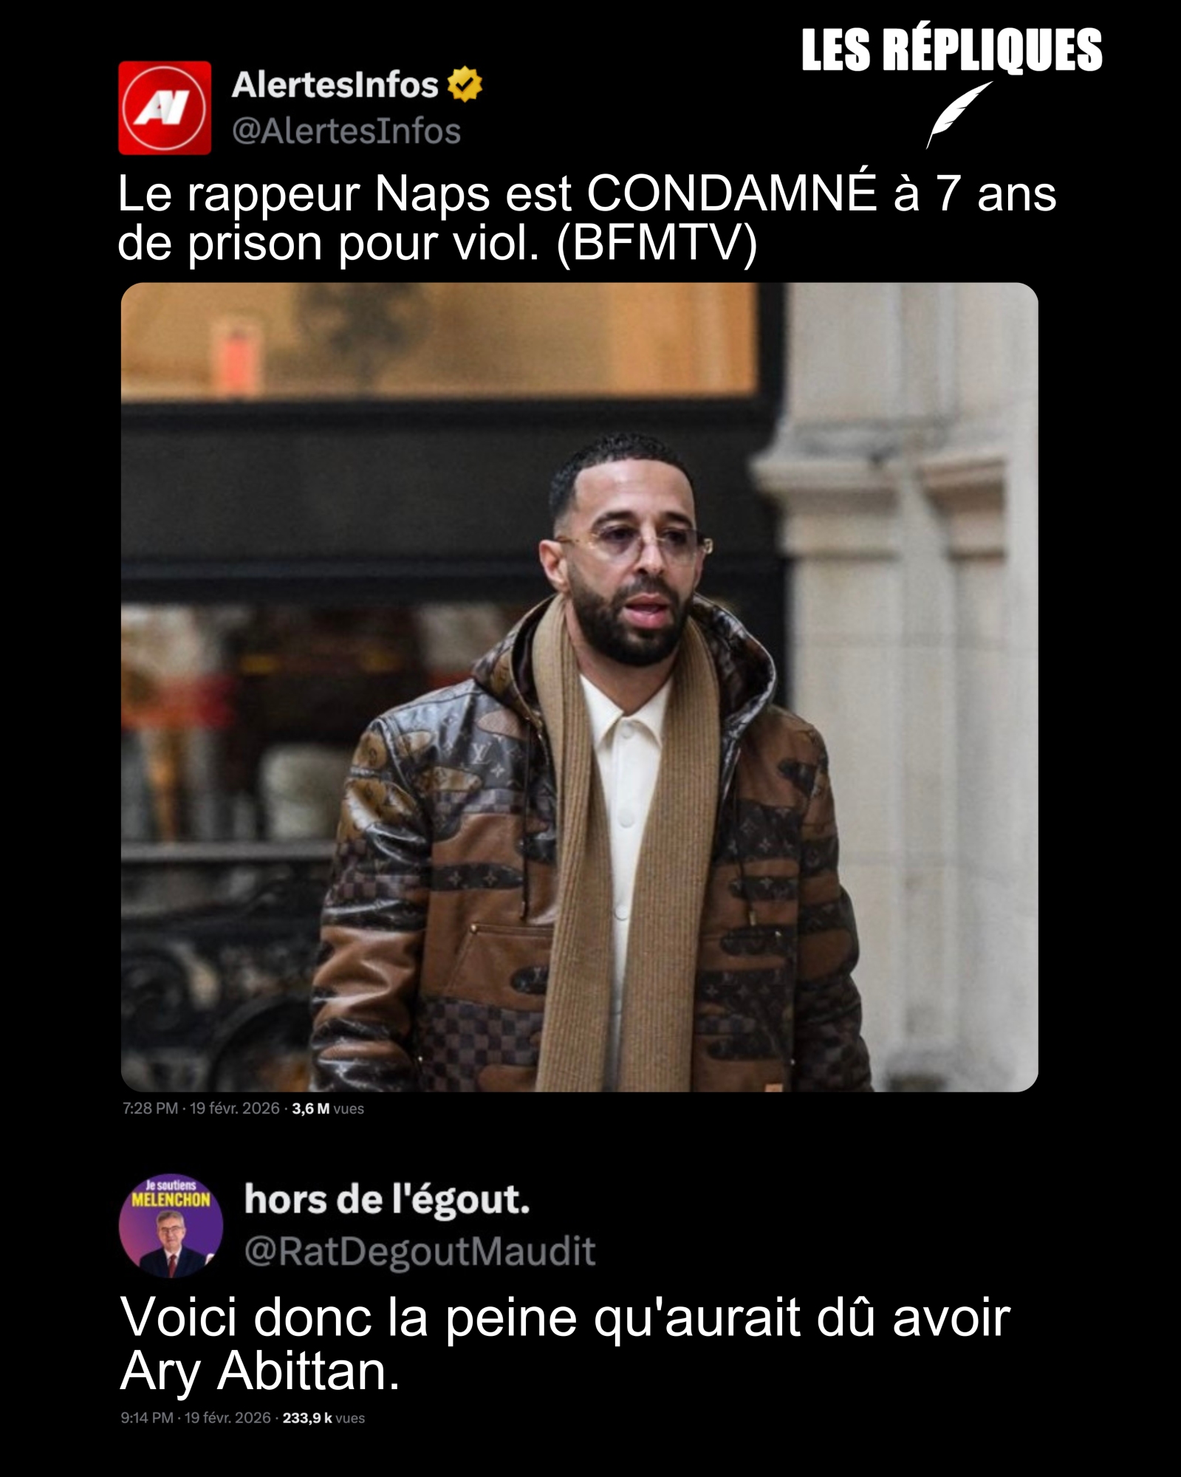Screen dimensions: 1181x1477
Task: Click the AlertesInfos red AI avatar
Action: 165,108
